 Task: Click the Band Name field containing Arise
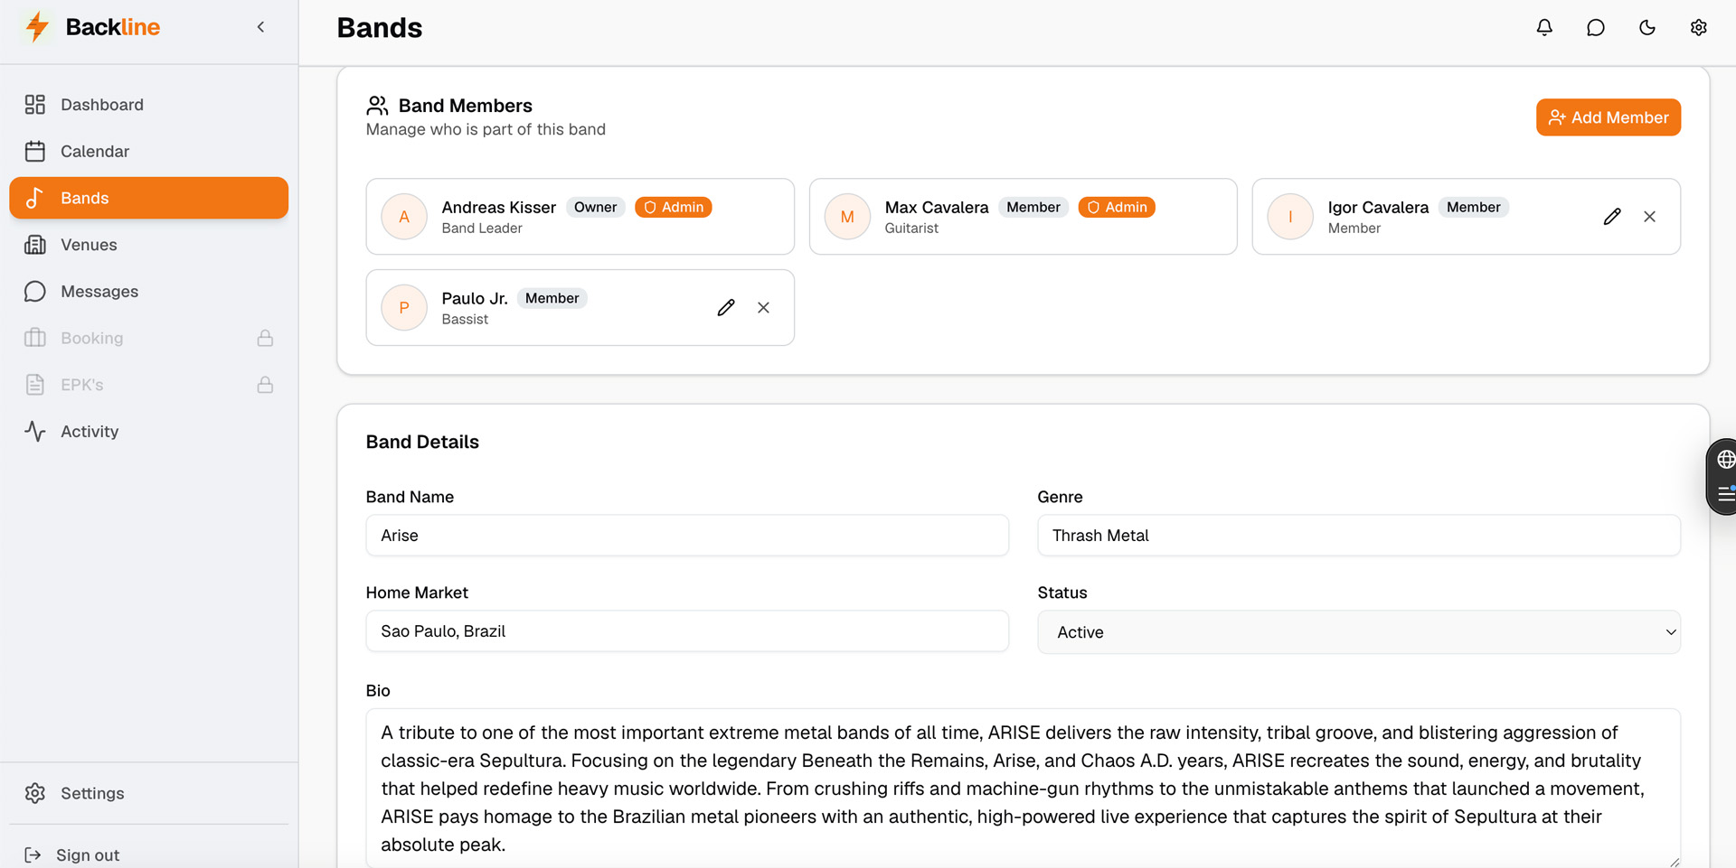(687, 536)
